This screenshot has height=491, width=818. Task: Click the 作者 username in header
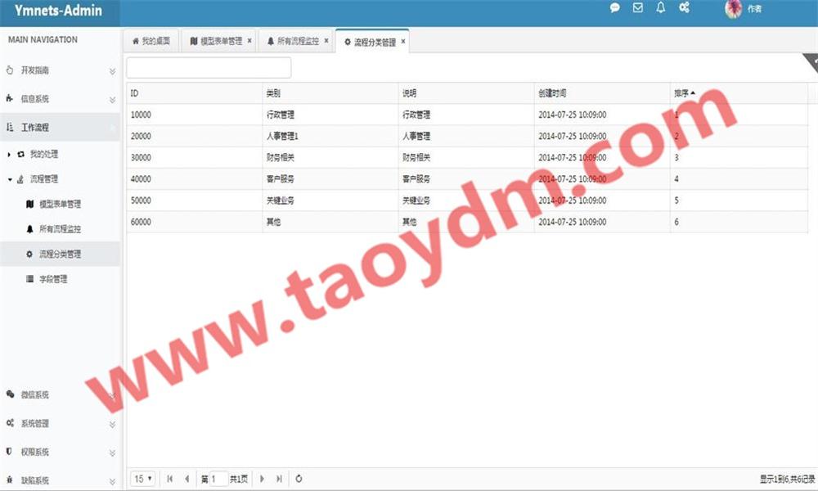(754, 9)
